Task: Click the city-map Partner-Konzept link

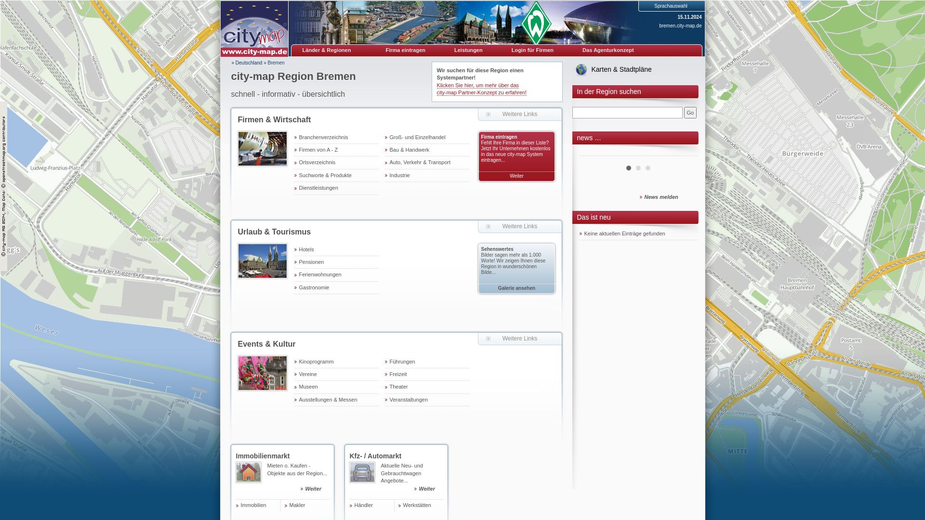Action: 481,89
